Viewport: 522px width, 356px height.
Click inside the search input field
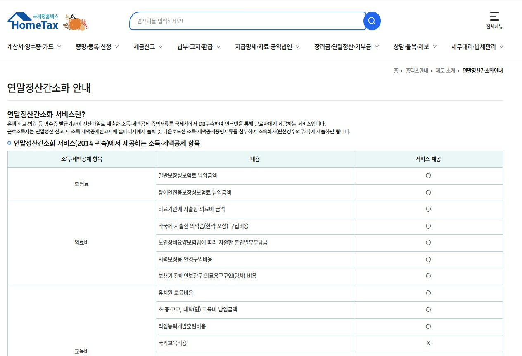pos(248,21)
